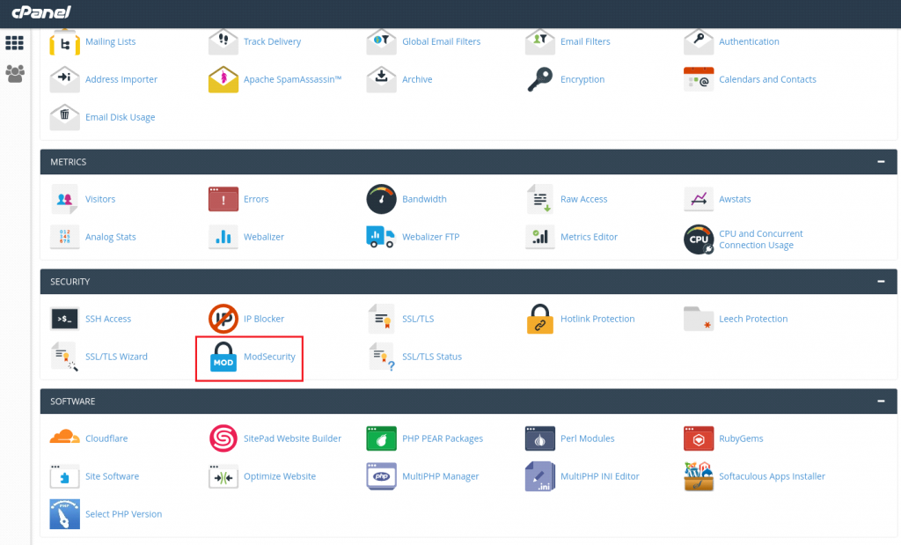Click the Archive icon
This screenshot has width=901, height=545.
pyautogui.click(x=382, y=79)
